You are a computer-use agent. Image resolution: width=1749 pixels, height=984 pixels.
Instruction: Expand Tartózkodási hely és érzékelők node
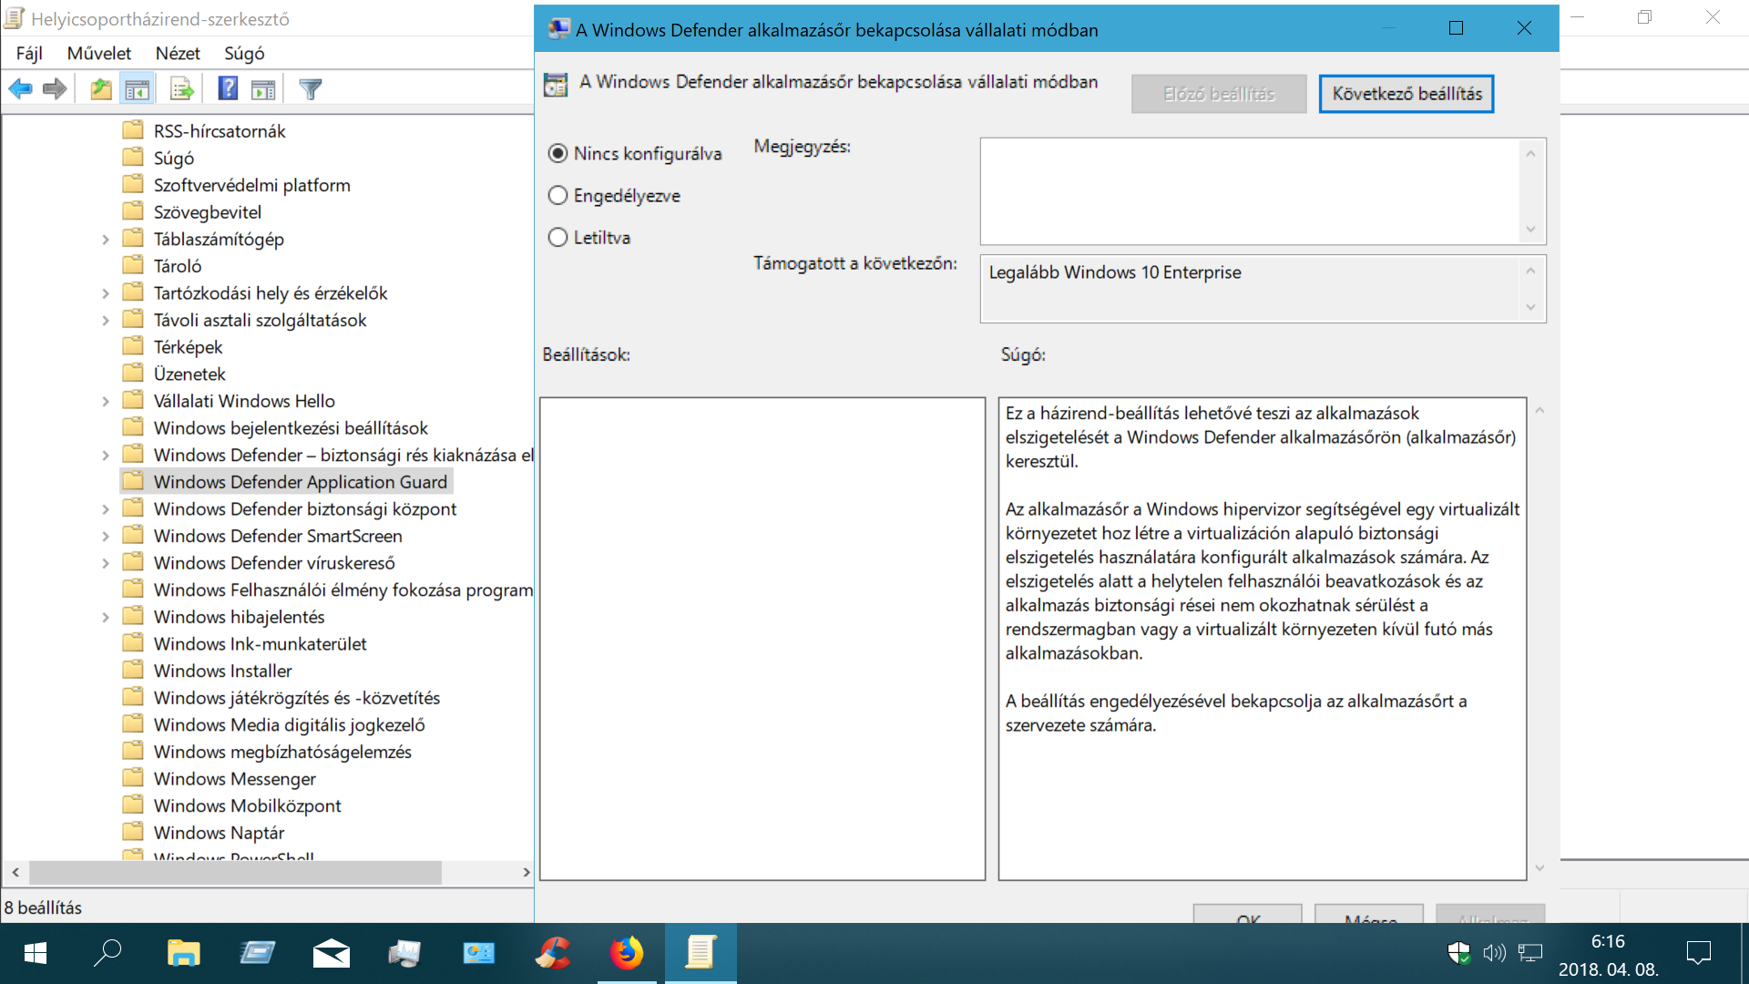pos(106,293)
